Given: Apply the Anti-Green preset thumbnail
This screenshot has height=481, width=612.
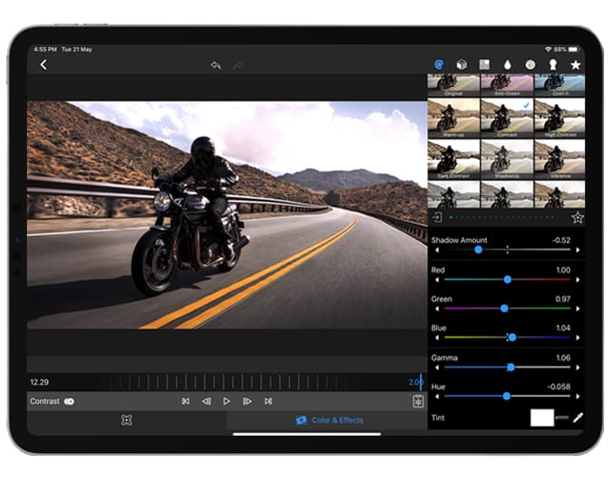Looking at the screenshot, I should (x=507, y=85).
